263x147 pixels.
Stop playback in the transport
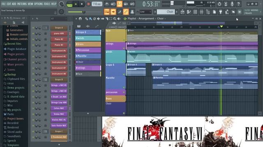point(82,4)
